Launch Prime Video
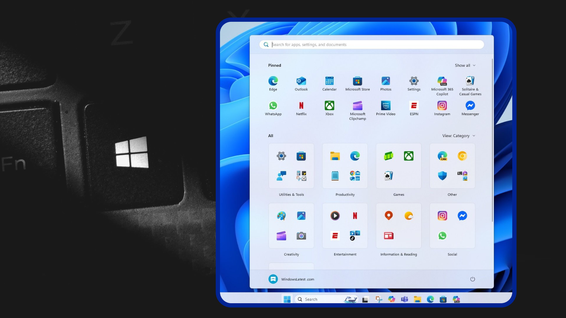Viewport: 566px width, 318px height. click(x=386, y=106)
